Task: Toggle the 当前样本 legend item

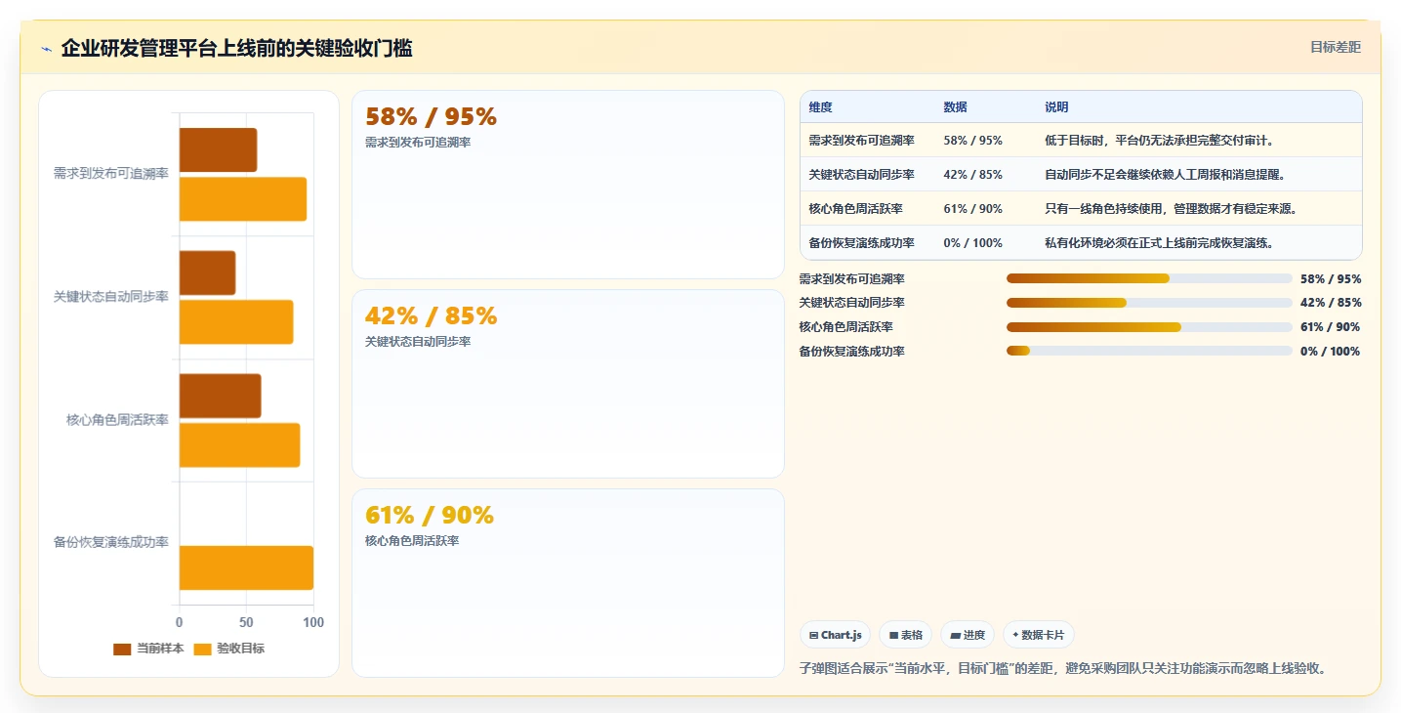Action: click(x=148, y=649)
